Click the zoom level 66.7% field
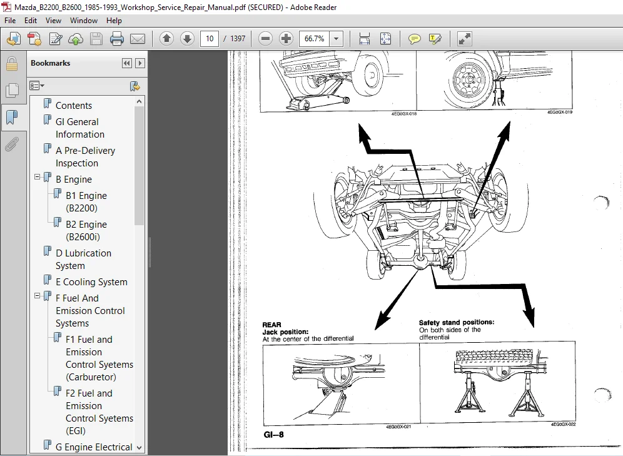The image size is (623, 456). pos(314,39)
